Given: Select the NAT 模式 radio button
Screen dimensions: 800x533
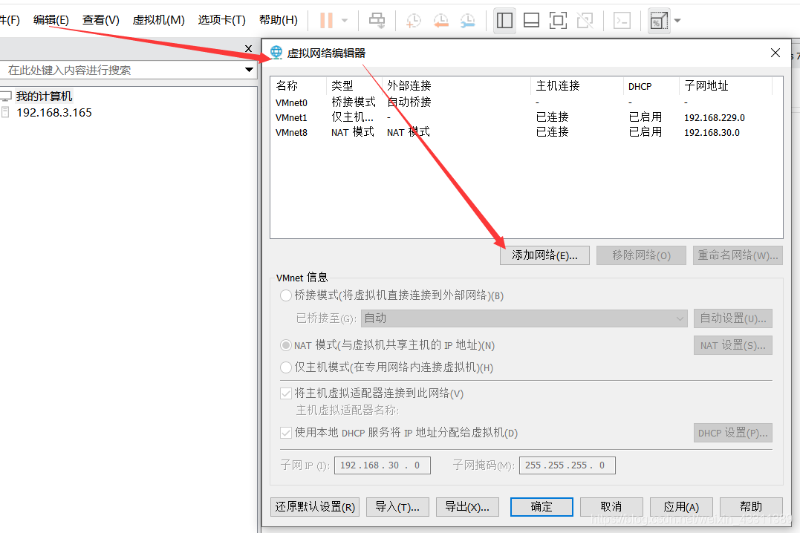Looking at the screenshot, I should click(286, 345).
